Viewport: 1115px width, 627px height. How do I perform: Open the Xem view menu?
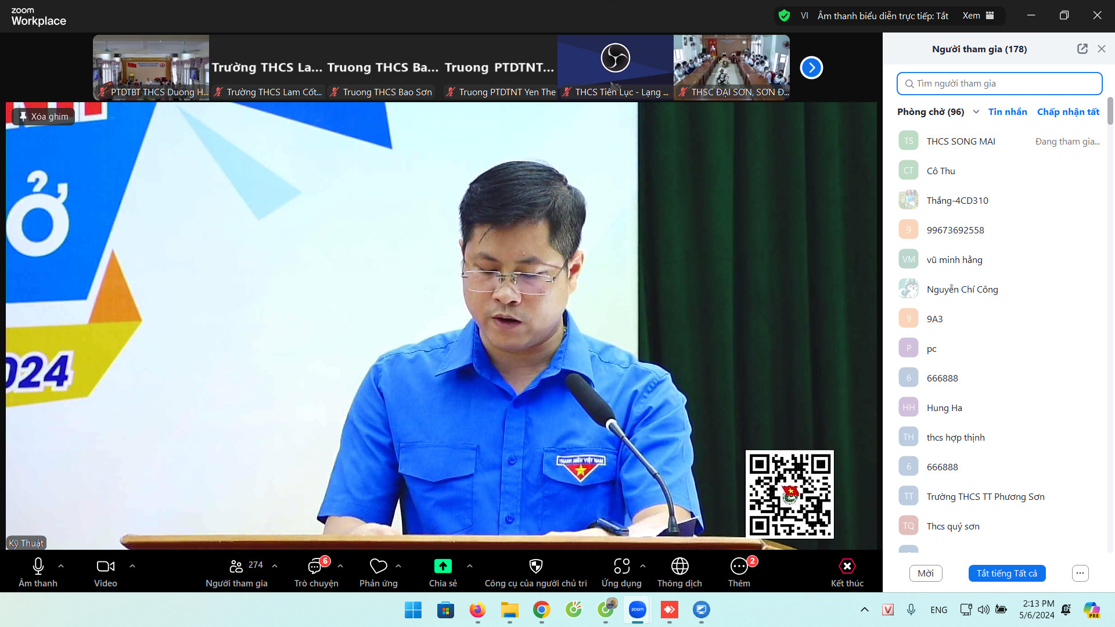[978, 16]
